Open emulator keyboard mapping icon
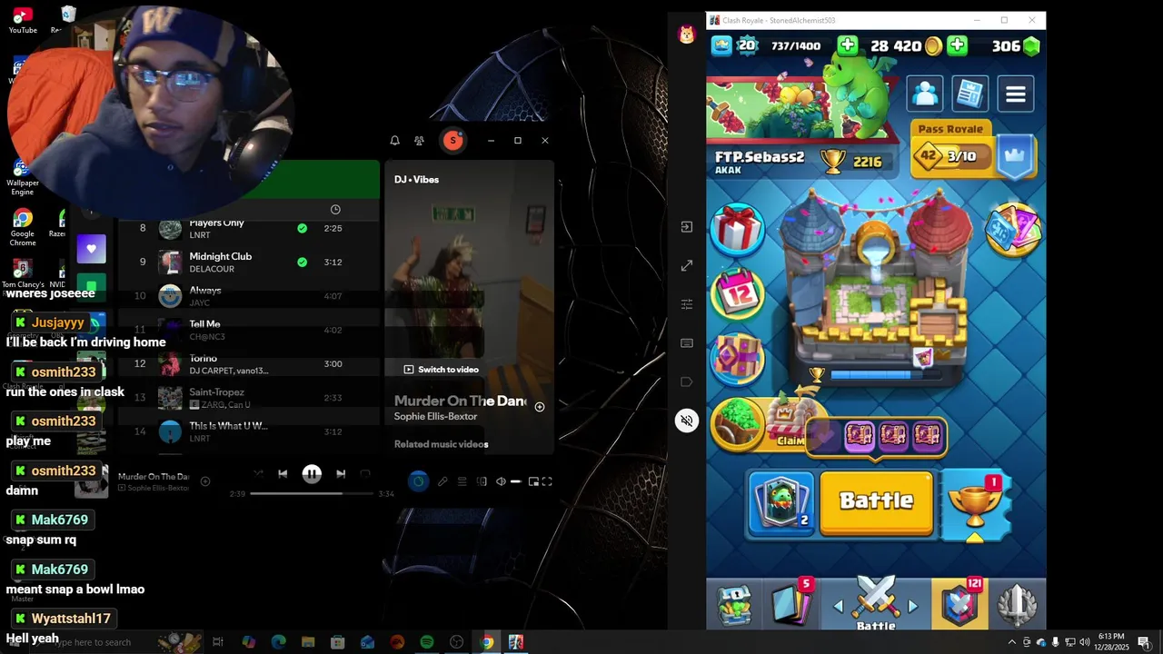This screenshot has height=654, width=1163. 687,343
